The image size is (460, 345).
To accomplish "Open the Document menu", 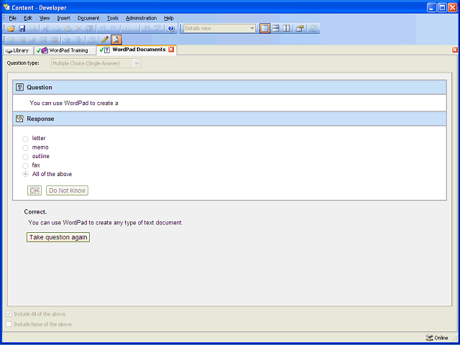I will click(x=88, y=18).
